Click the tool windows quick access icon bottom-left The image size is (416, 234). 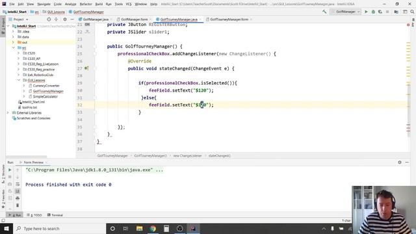click(x=3, y=220)
